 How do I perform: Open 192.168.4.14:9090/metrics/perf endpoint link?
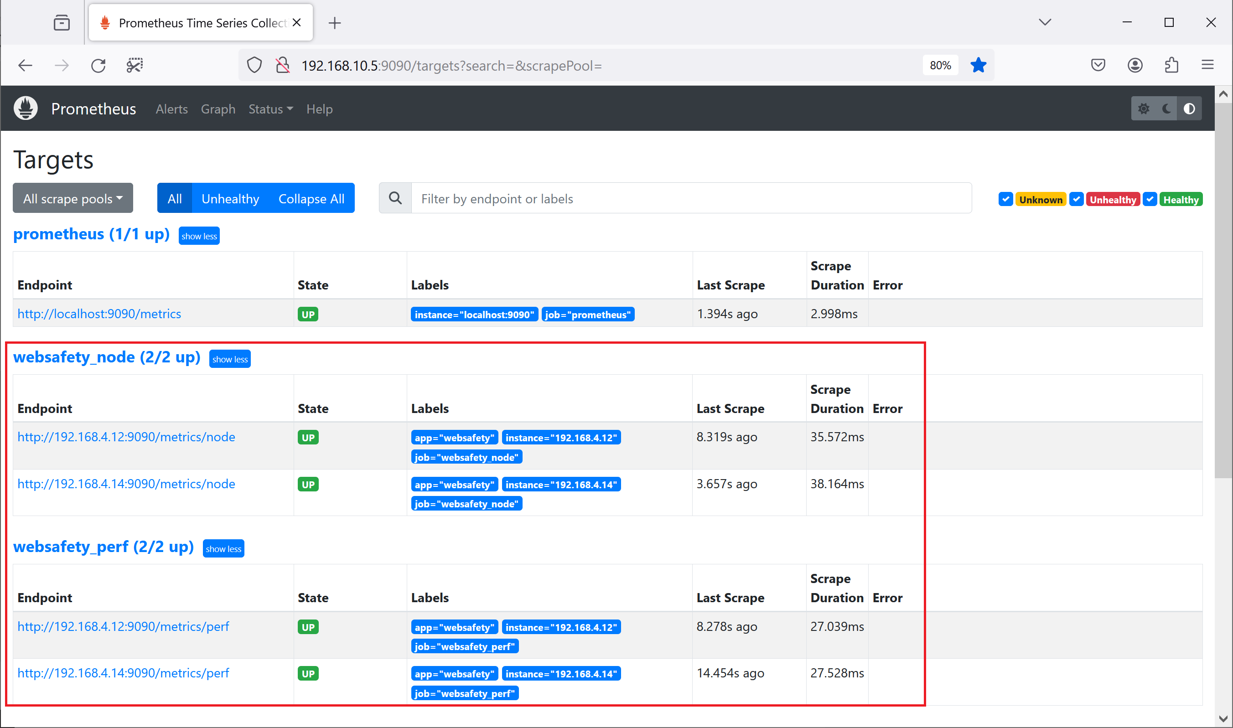coord(123,673)
